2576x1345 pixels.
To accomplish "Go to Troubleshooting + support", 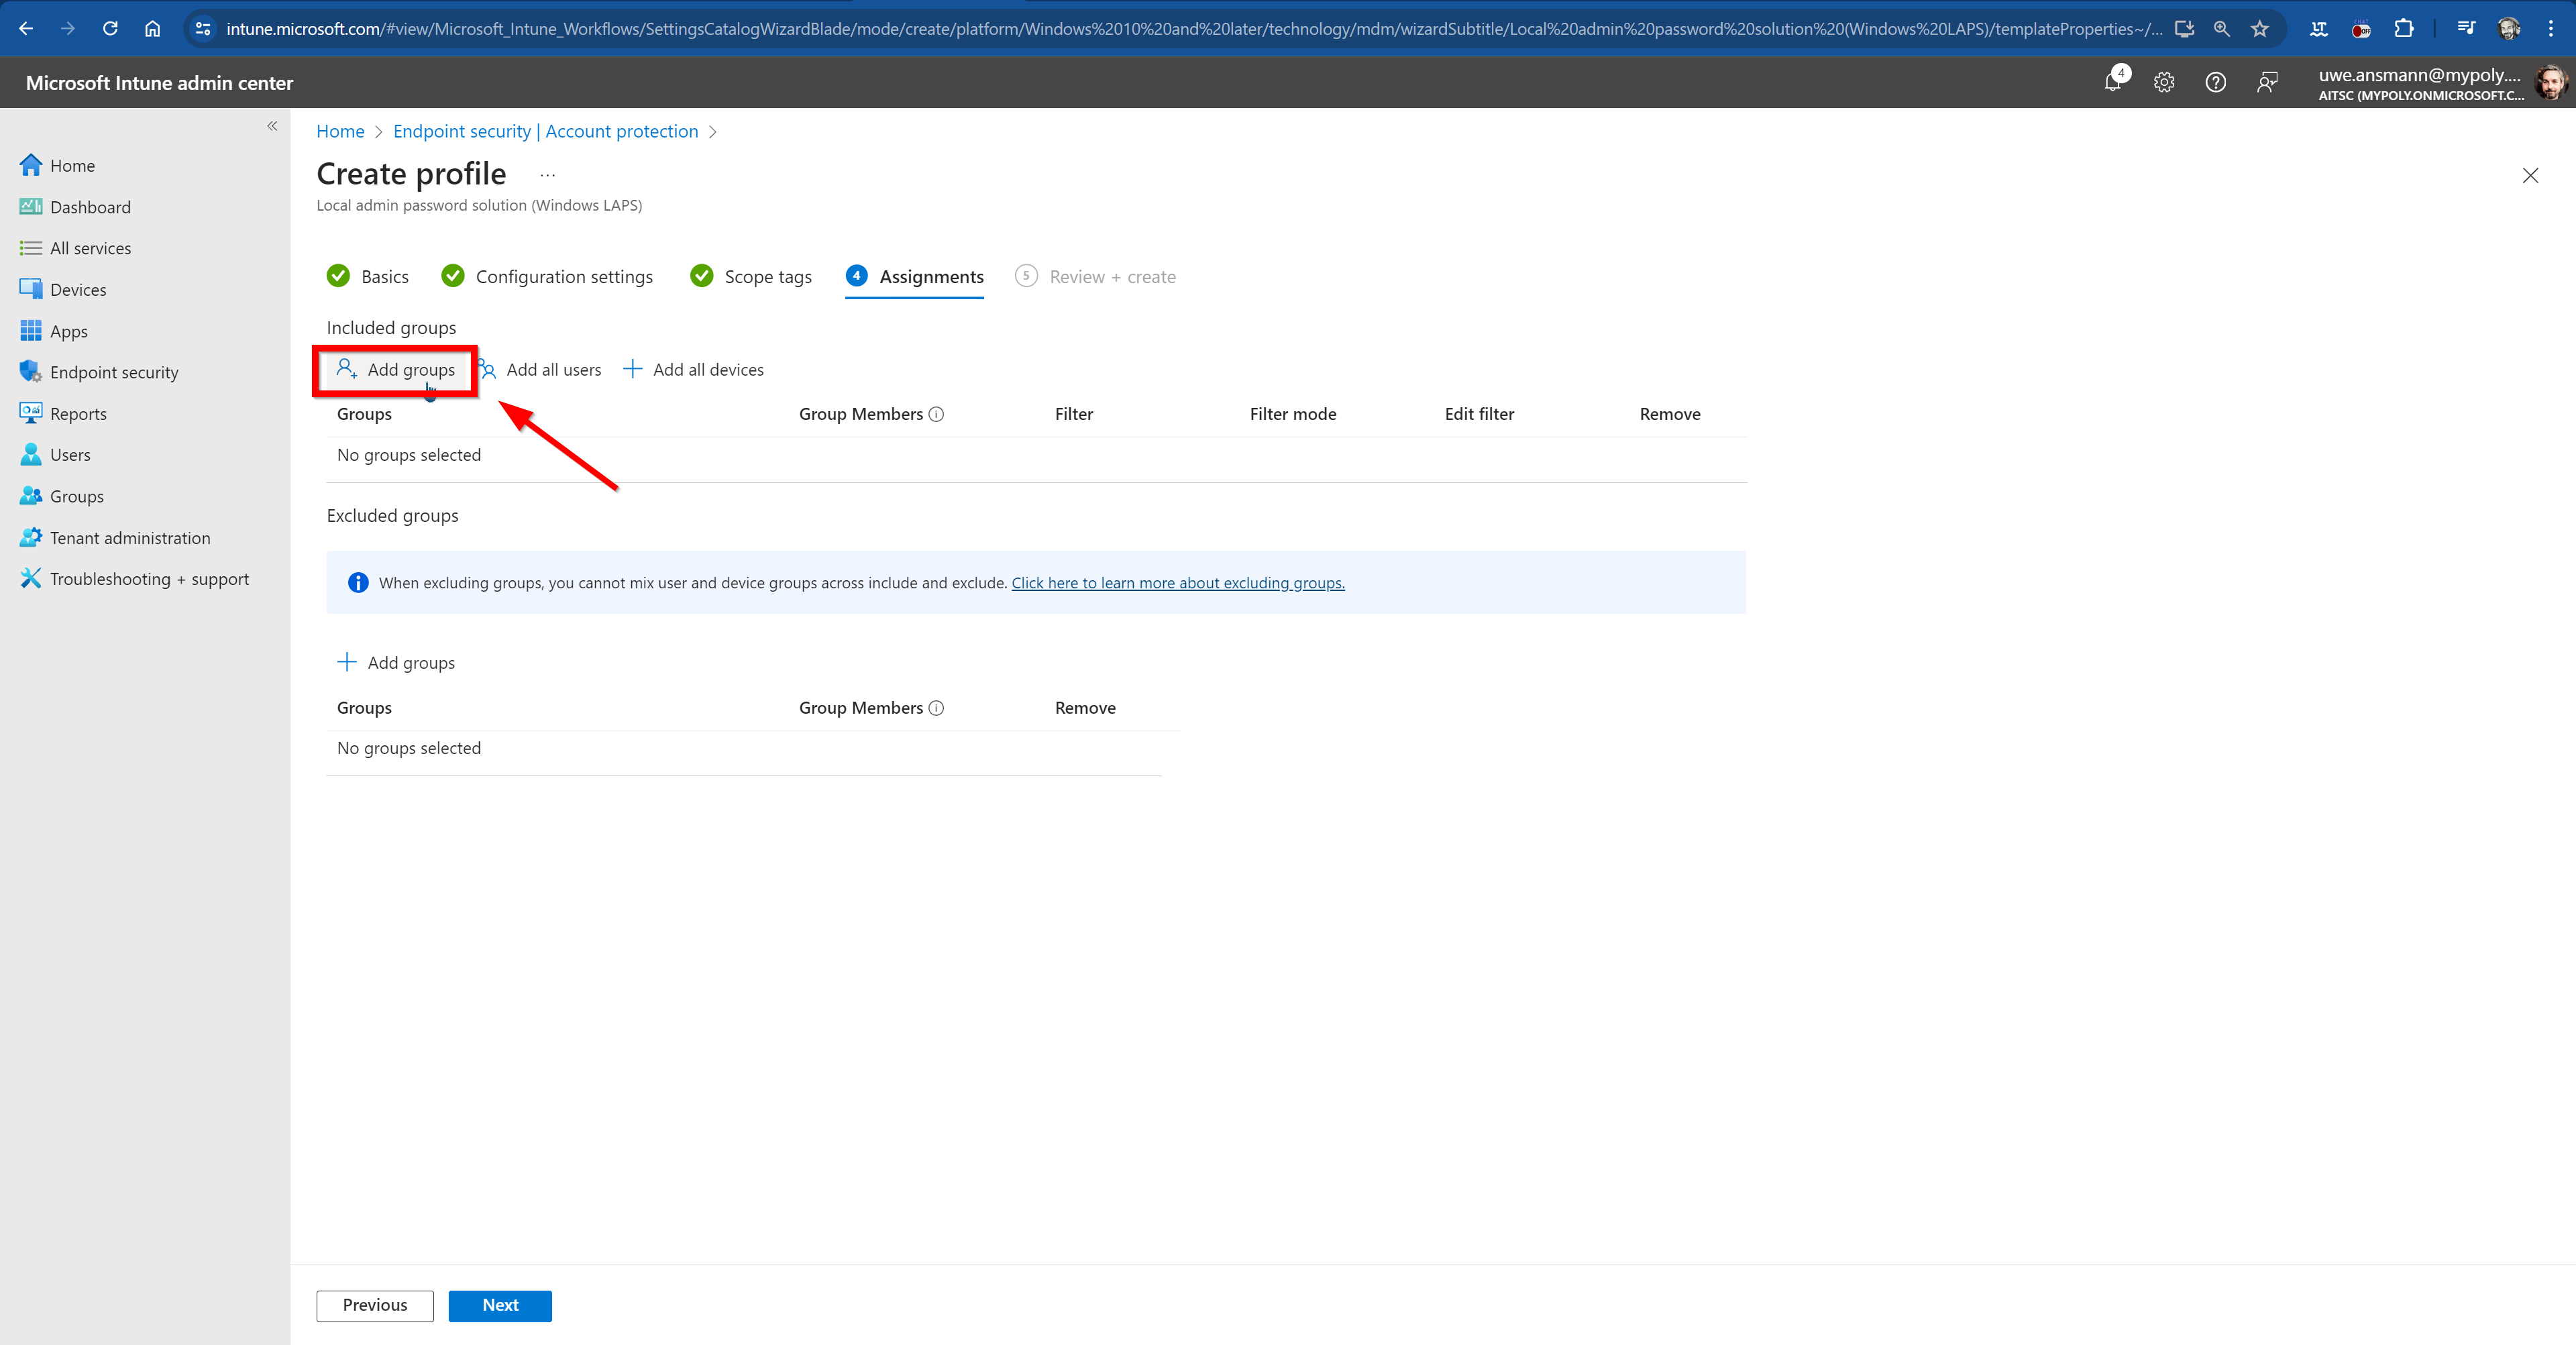I will [149, 579].
